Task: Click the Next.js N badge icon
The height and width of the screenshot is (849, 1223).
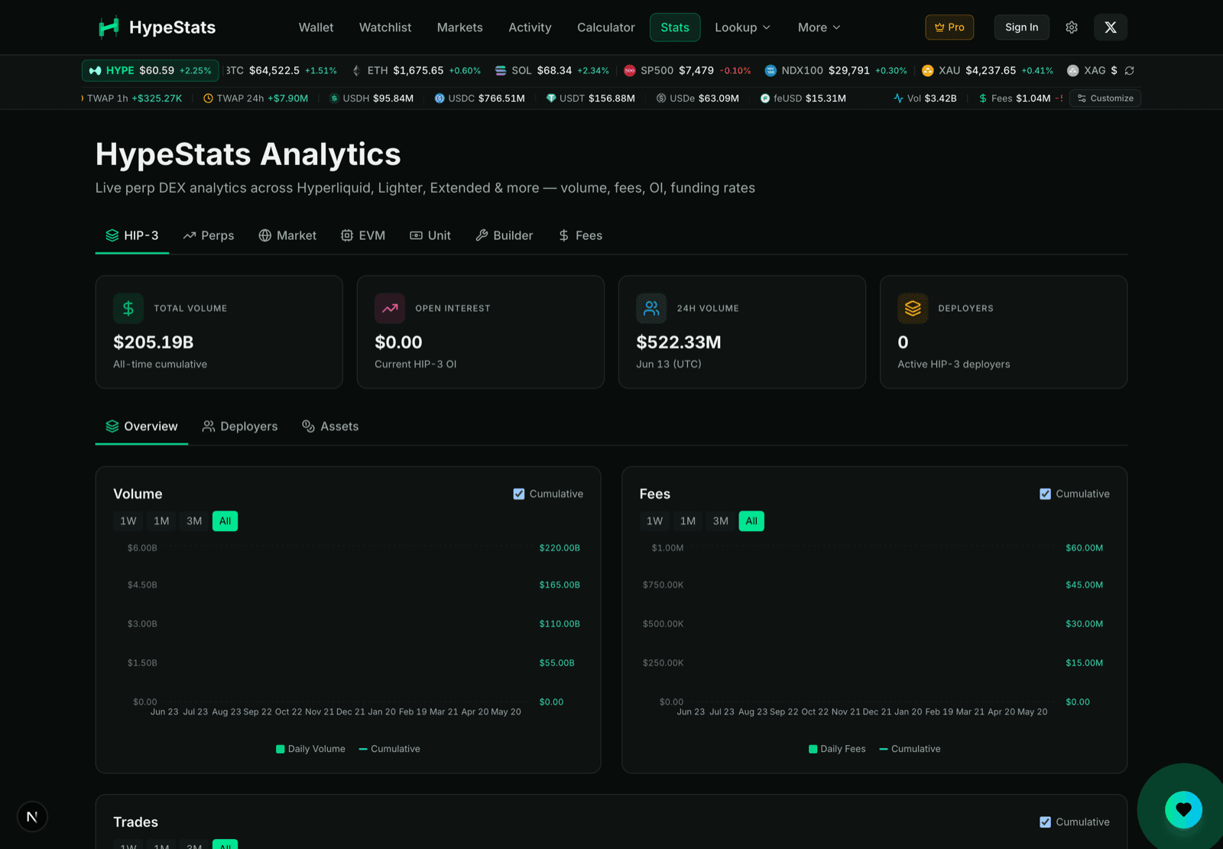Action: [x=32, y=817]
